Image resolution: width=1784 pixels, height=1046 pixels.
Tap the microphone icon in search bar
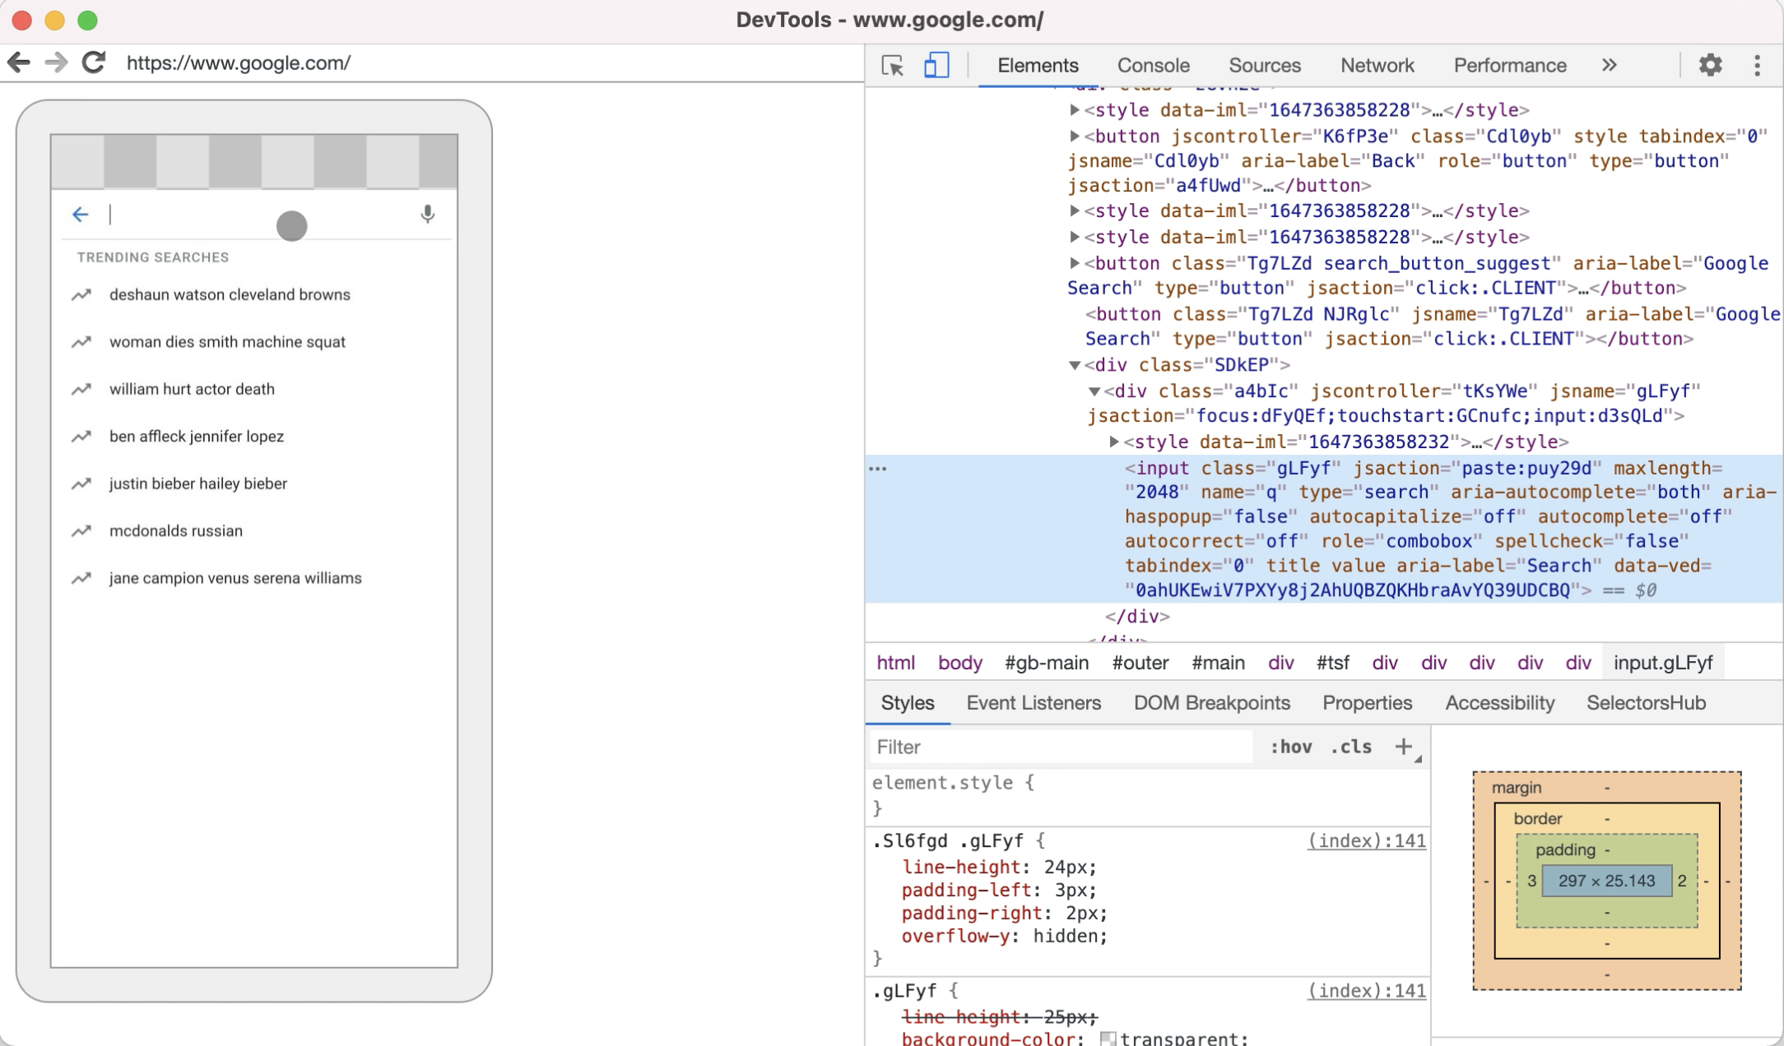(427, 215)
